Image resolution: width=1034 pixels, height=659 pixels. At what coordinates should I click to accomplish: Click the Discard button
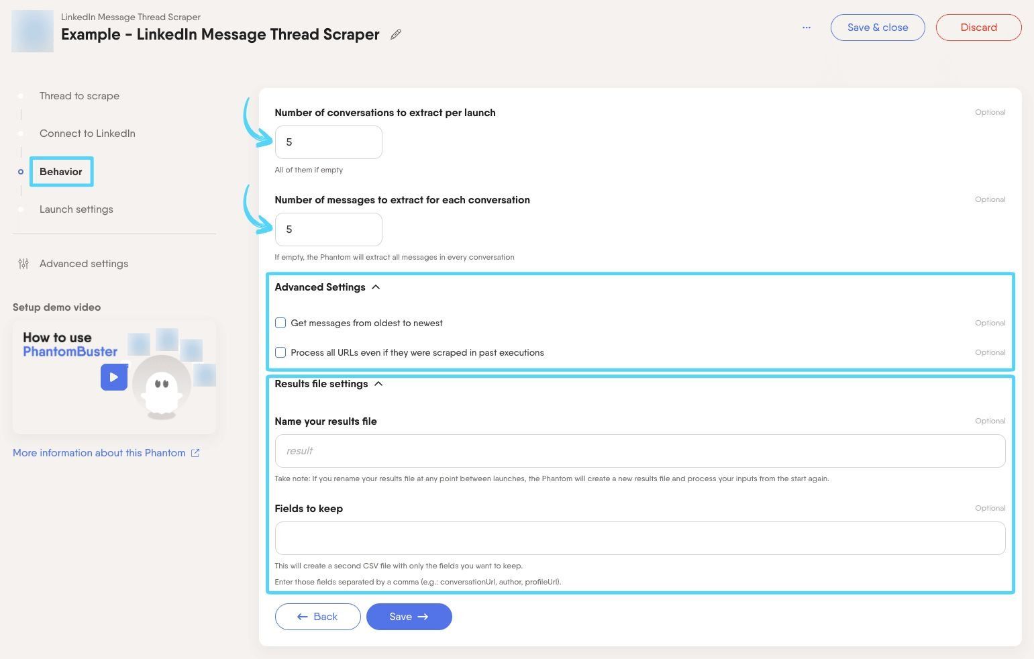[x=979, y=28]
